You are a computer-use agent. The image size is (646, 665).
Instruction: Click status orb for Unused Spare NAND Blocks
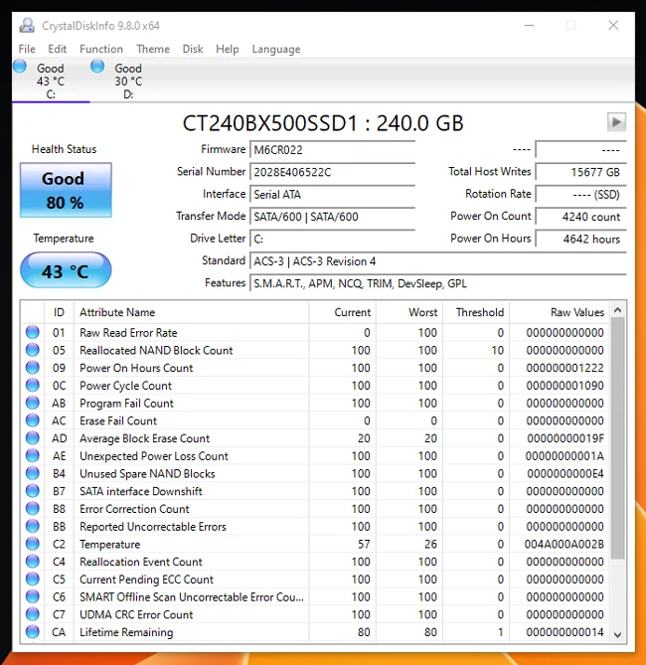(32, 473)
